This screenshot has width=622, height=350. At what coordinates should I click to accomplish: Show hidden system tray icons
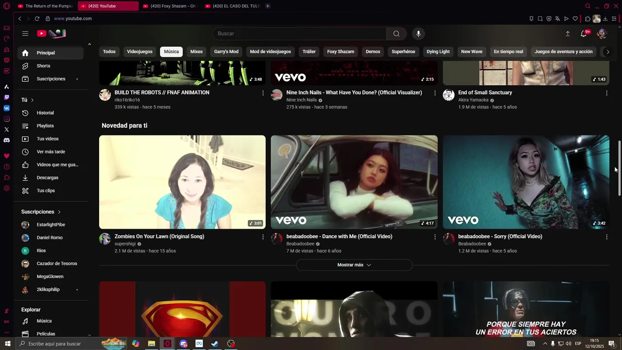tap(545, 344)
